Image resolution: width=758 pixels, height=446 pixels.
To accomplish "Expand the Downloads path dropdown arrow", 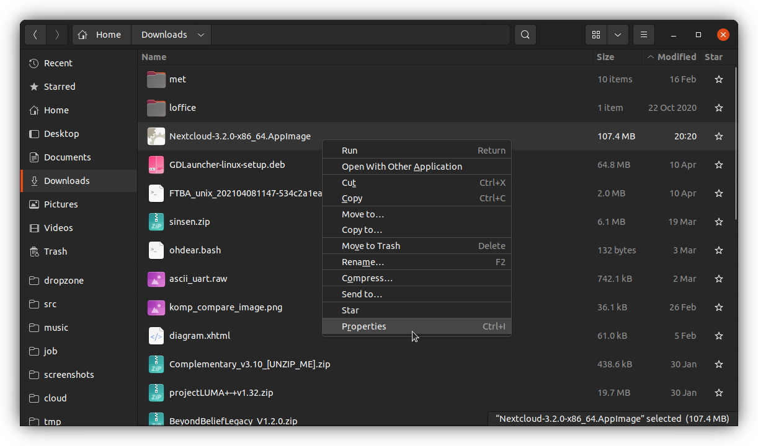I will tap(201, 35).
